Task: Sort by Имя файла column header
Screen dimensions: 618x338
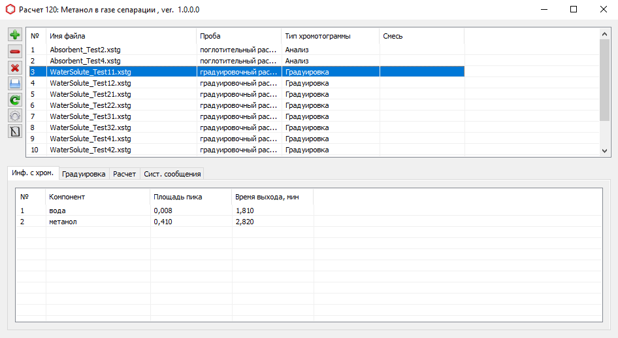Action: click(x=121, y=36)
